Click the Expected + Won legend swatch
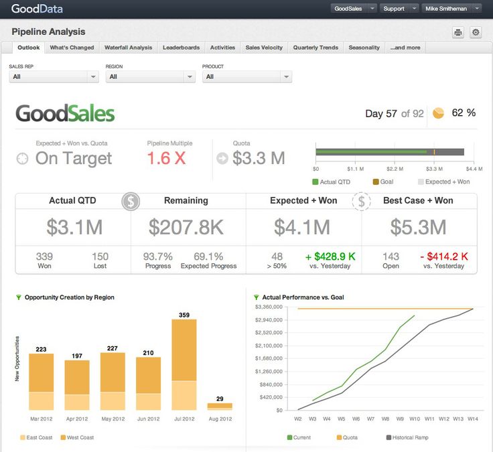The width and height of the screenshot is (493, 452). [421, 181]
